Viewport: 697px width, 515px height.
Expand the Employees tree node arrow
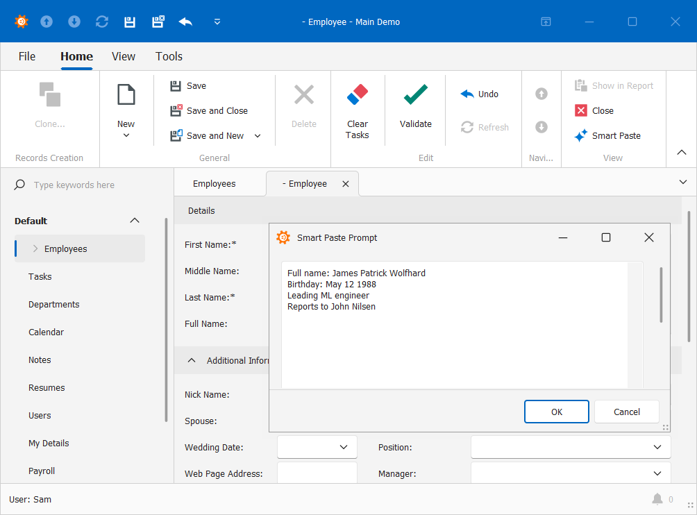point(35,248)
